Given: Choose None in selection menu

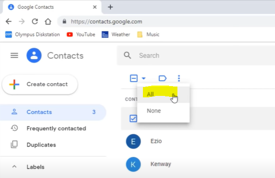Looking at the screenshot, I should click(x=163, y=111).
